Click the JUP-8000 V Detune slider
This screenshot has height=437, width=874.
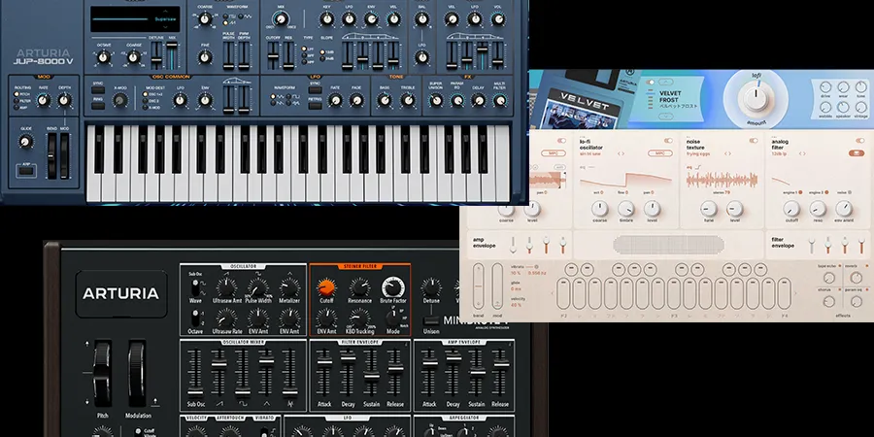click(156, 55)
